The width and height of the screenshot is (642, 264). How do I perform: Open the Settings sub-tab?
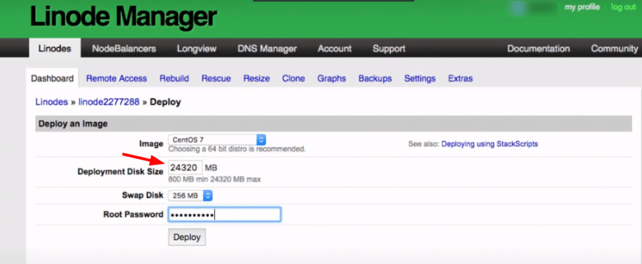(419, 78)
